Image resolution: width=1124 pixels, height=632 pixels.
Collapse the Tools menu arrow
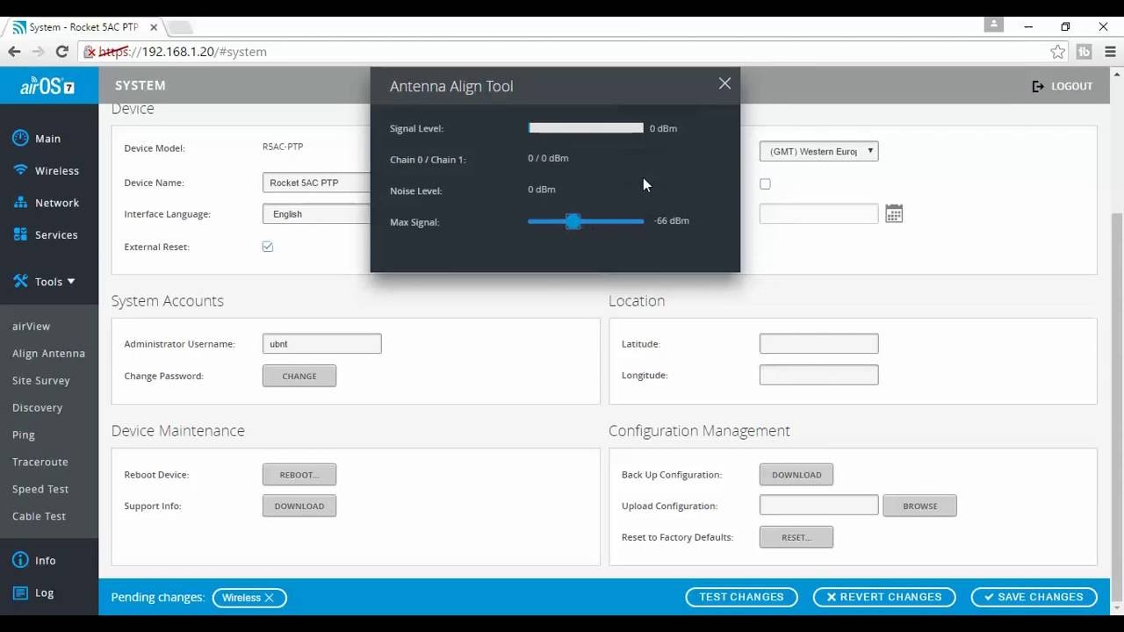tap(71, 282)
